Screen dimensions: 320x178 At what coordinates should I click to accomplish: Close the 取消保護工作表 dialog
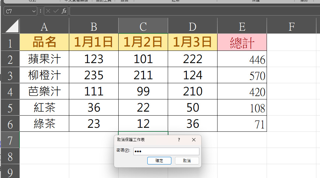[194, 140]
